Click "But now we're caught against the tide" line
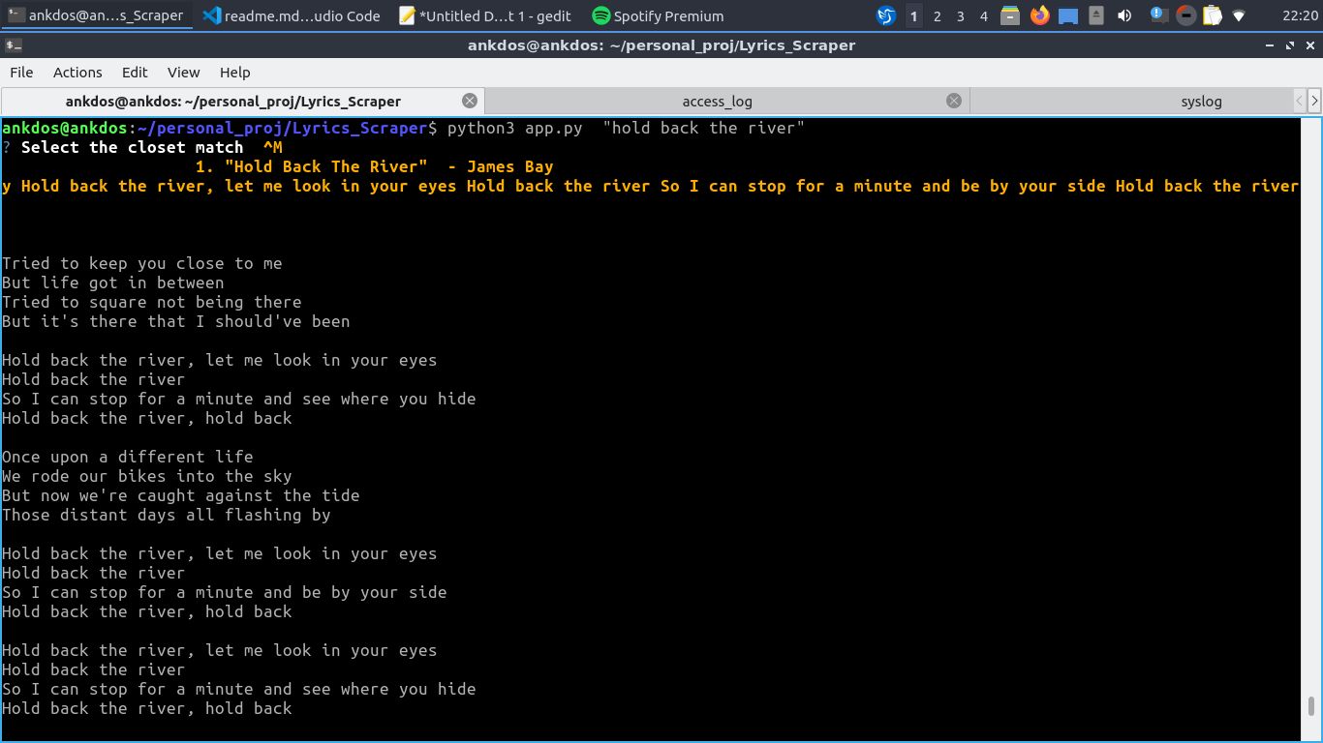1323x743 pixels. 181,495
